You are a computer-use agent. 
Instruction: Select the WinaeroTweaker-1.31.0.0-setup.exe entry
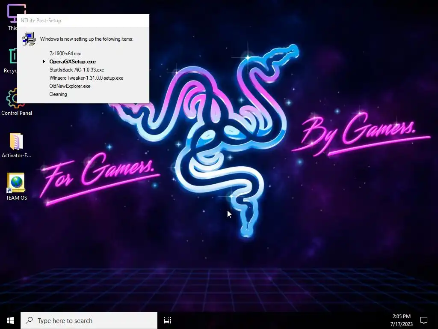(x=86, y=78)
